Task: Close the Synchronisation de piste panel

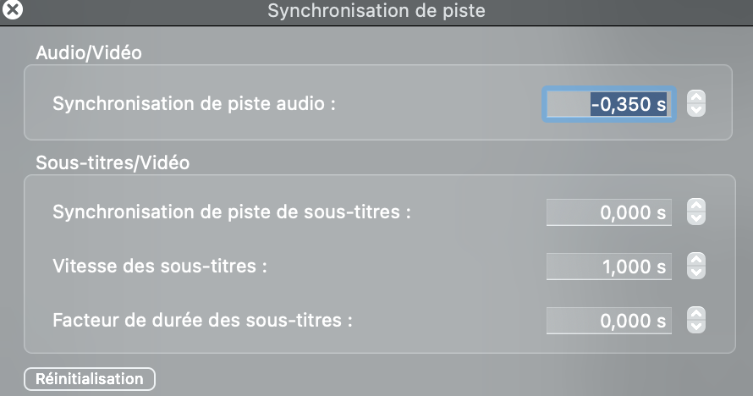Action: click(12, 9)
